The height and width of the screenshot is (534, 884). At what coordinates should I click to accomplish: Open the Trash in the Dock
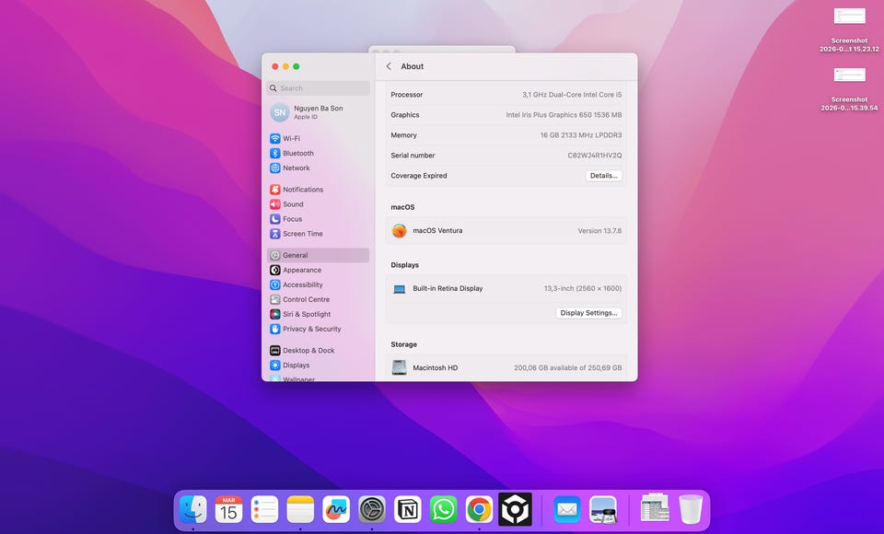point(691,509)
